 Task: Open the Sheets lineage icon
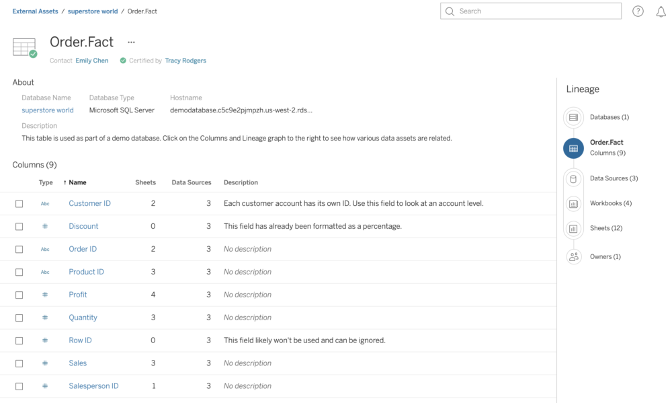tap(573, 228)
